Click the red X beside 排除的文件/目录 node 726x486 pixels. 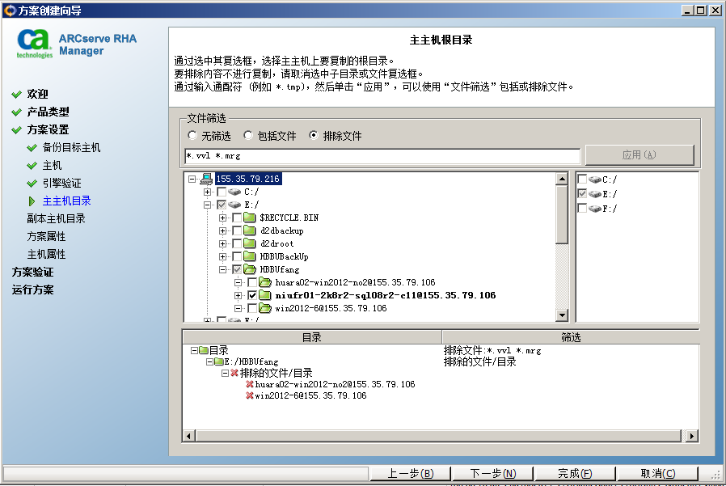click(x=234, y=373)
